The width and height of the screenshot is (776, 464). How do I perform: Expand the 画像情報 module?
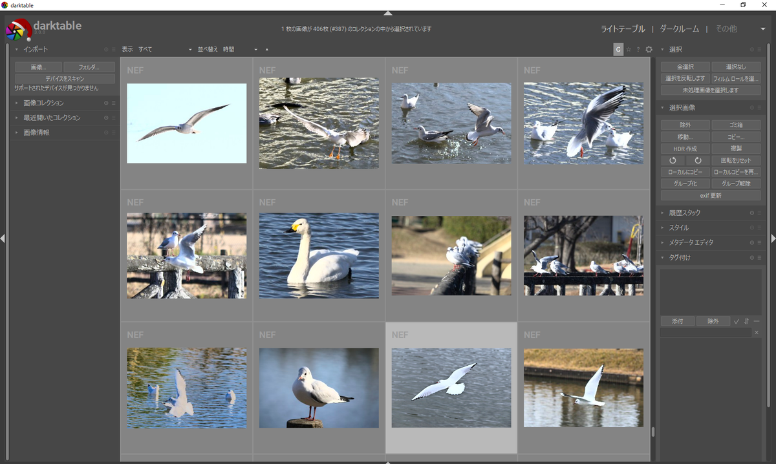click(x=17, y=132)
